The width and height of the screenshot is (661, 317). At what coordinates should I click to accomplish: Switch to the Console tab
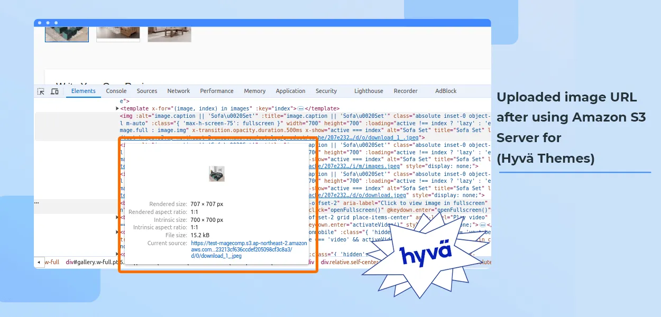click(116, 91)
